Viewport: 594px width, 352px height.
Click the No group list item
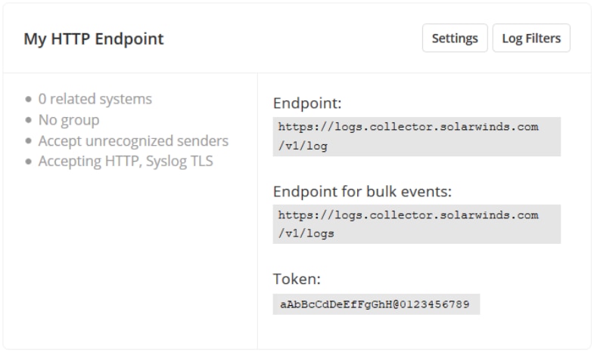69,120
